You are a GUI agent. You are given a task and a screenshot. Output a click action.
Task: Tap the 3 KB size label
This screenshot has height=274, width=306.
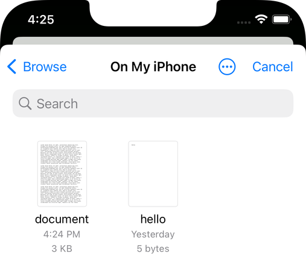[x=62, y=249]
